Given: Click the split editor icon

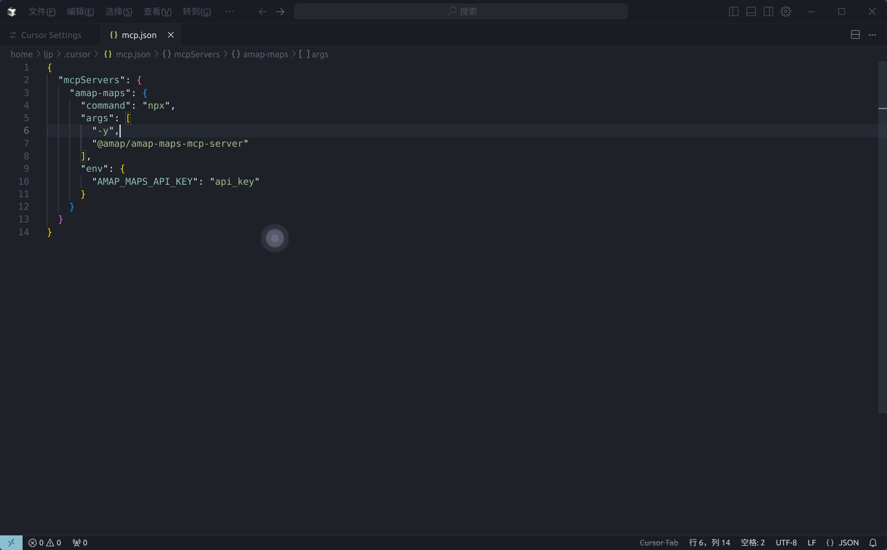Looking at the screenshot, I should click(855, 35).
